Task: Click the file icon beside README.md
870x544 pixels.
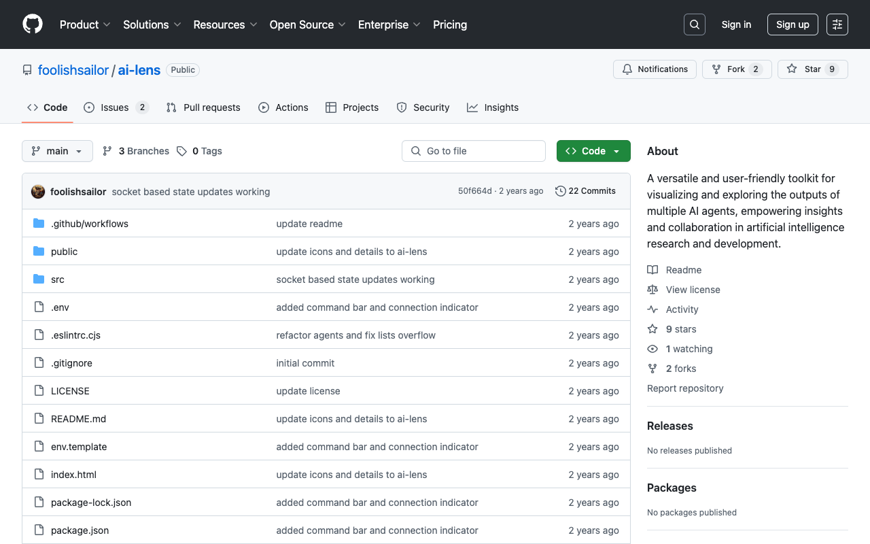Action: click(x=39, y=419)
